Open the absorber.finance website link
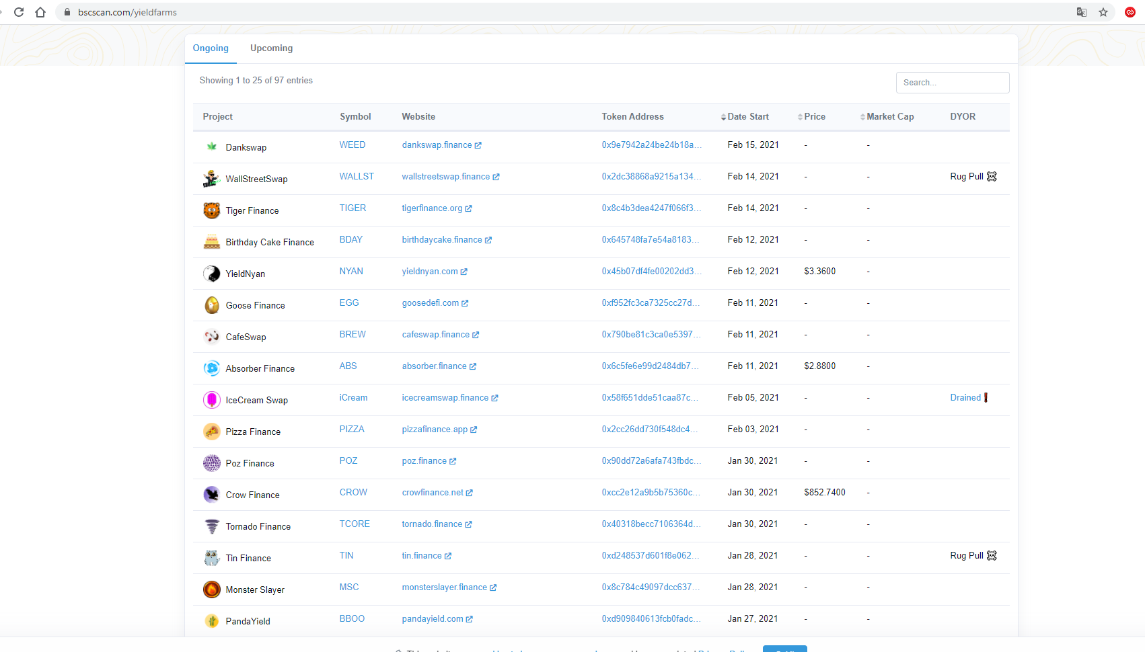Viewport: 1145px width, 652px height. pos(439,366)
